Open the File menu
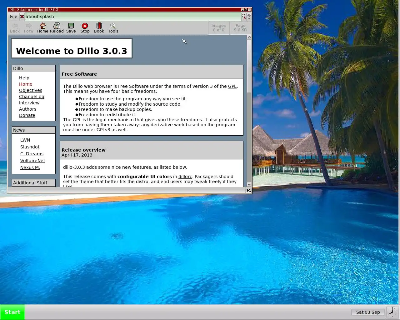400x320 pixels. [13, 17]
